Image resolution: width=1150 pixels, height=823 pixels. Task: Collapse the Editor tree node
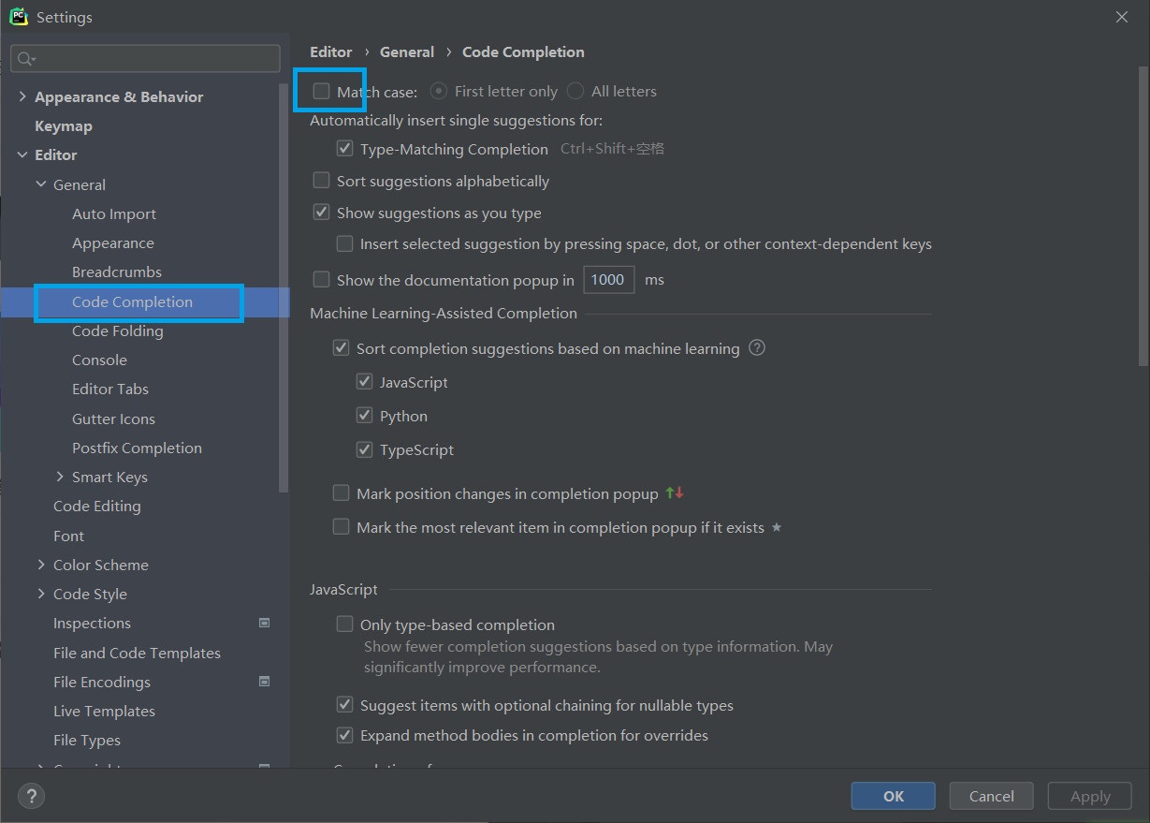(22, 154)
